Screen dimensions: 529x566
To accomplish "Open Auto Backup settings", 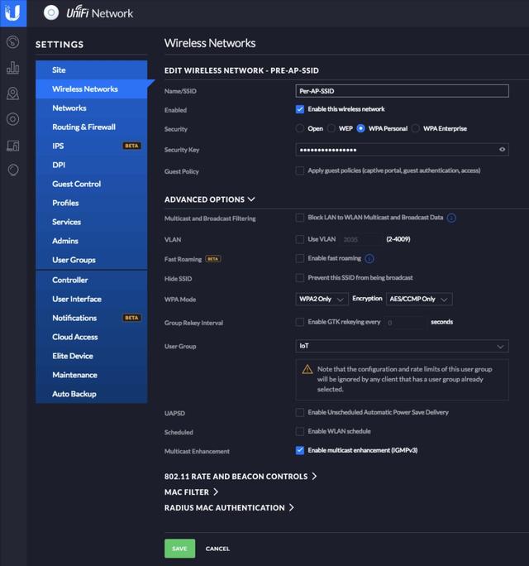I will click(x=92, y=394).
